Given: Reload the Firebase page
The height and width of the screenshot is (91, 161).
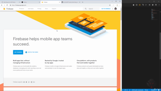Looking at the screenshot, I should pyautogui.click(x=7, y=5).
